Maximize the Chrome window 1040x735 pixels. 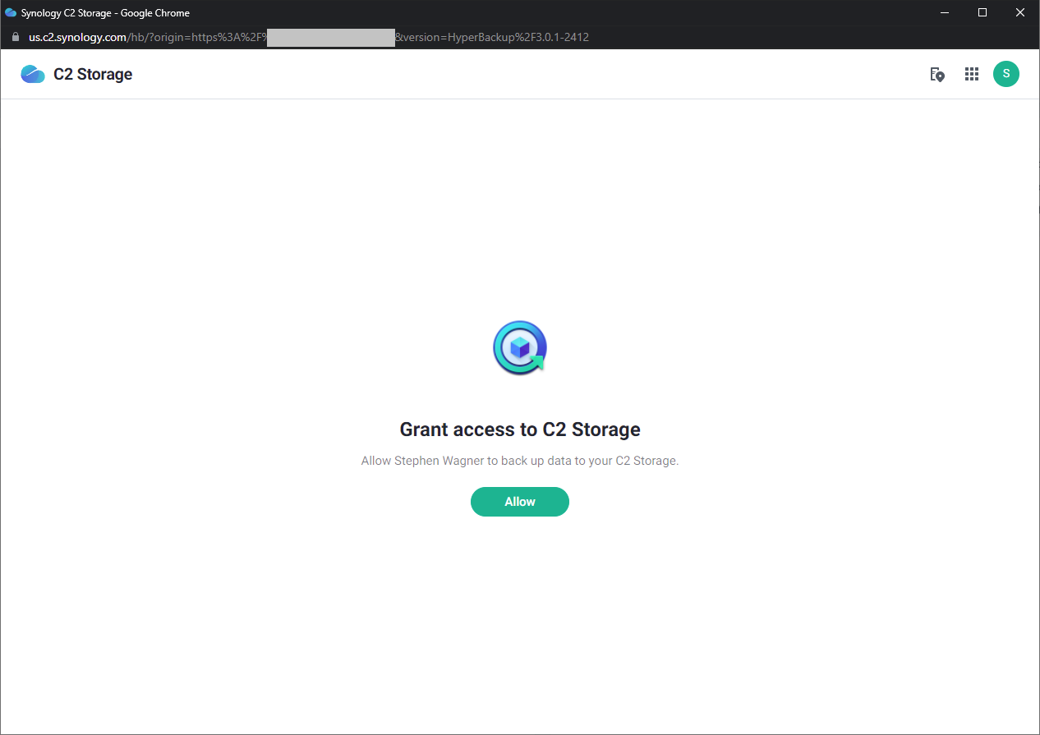click(x=982, y=12)
